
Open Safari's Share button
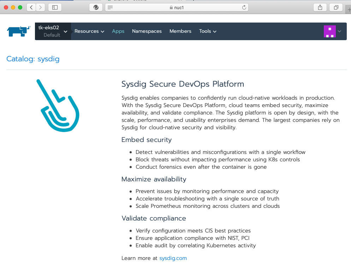(x=320, y=7)
